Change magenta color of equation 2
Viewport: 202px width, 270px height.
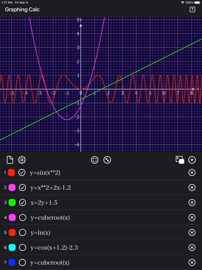point(12,187)
